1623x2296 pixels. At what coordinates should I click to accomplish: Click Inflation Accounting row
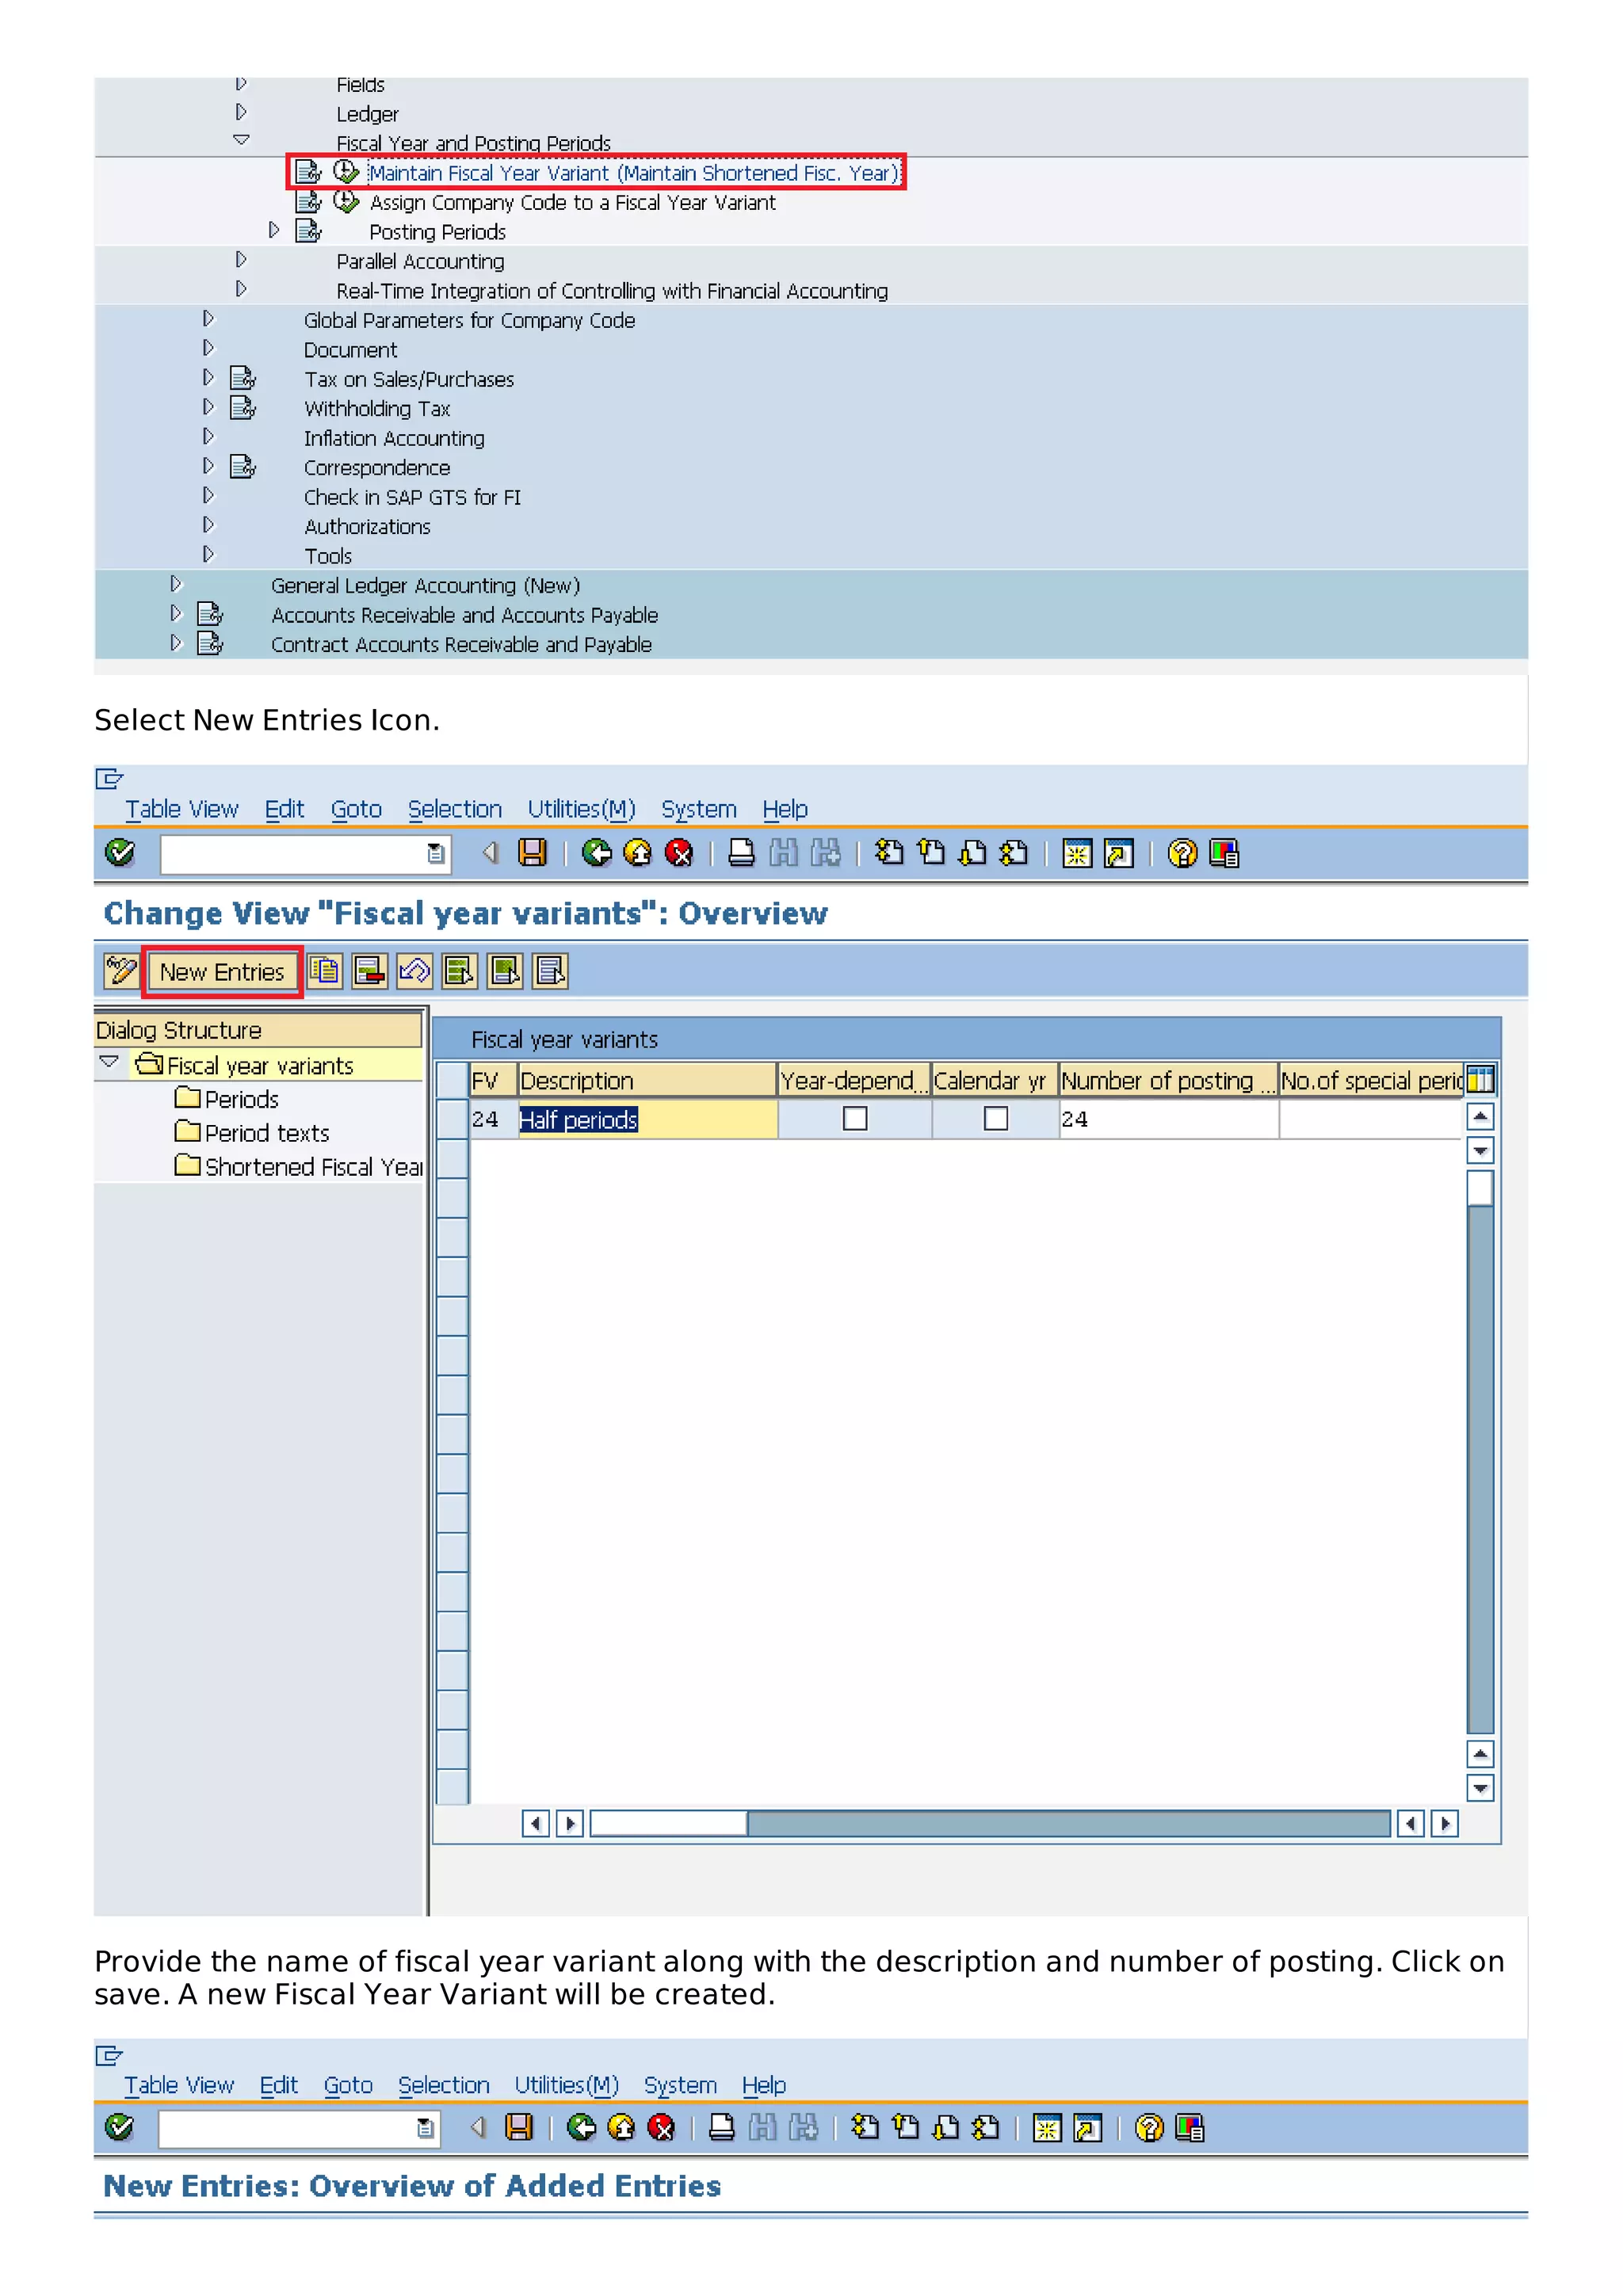(x=394, y=438)
